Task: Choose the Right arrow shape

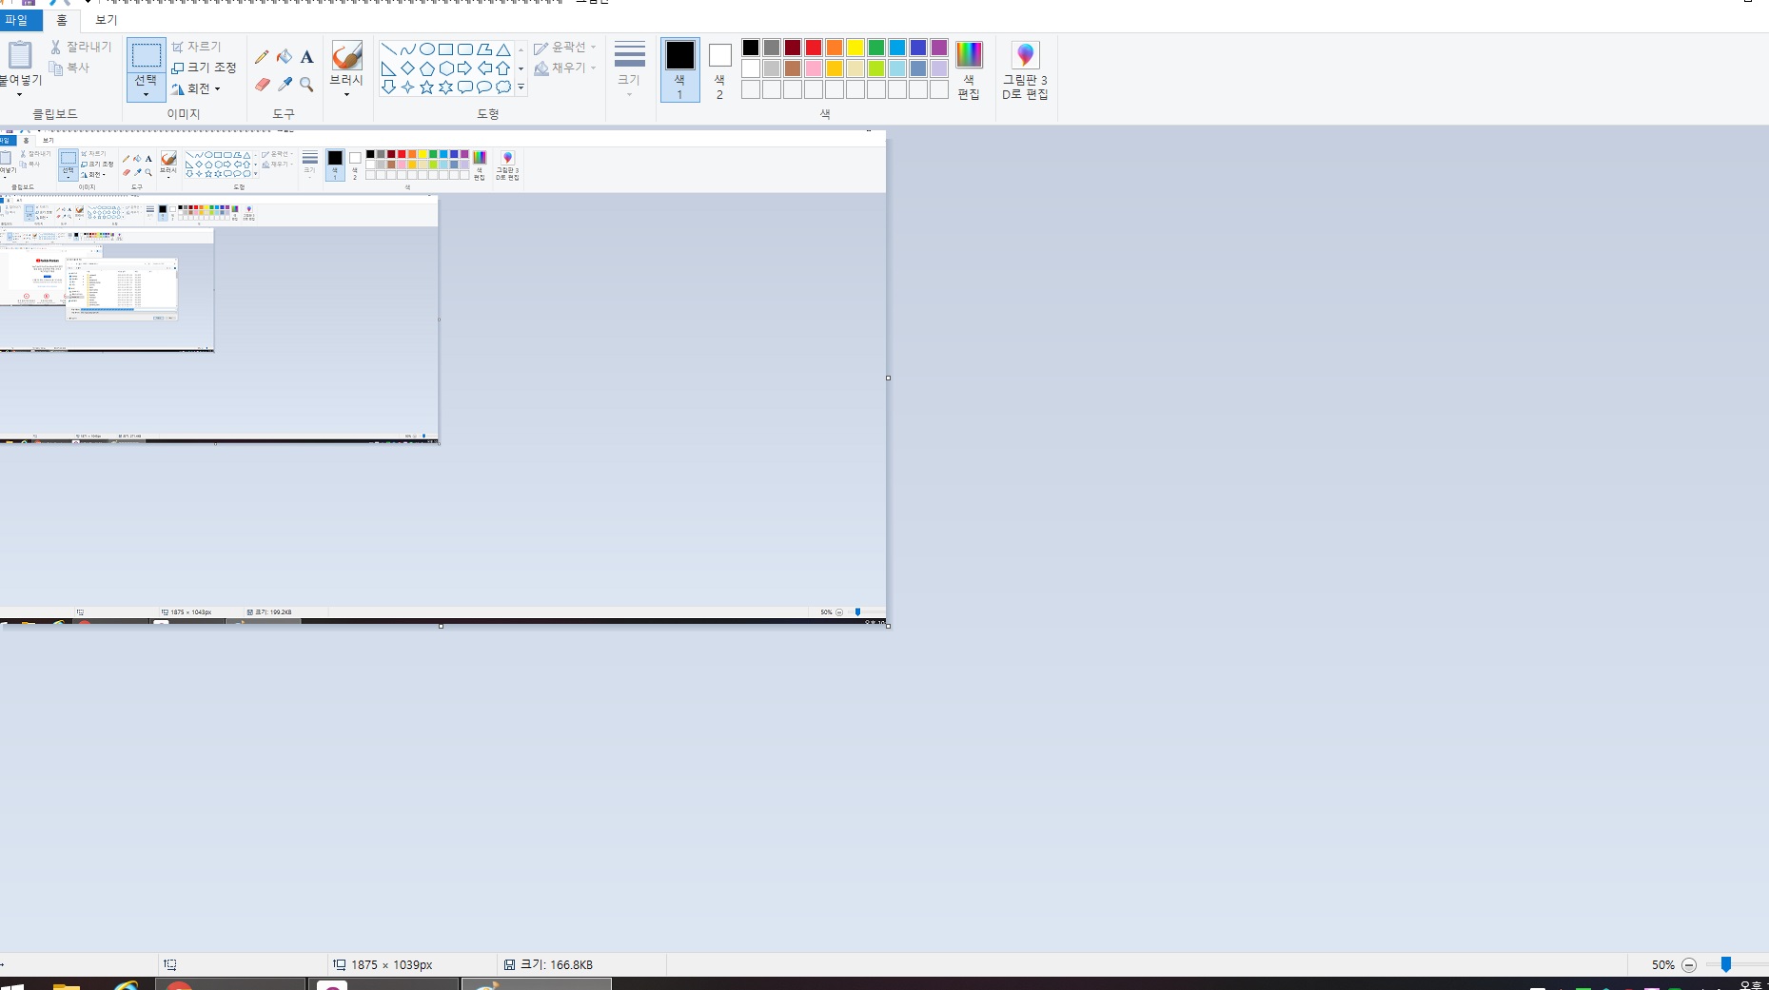Action: 464,68
